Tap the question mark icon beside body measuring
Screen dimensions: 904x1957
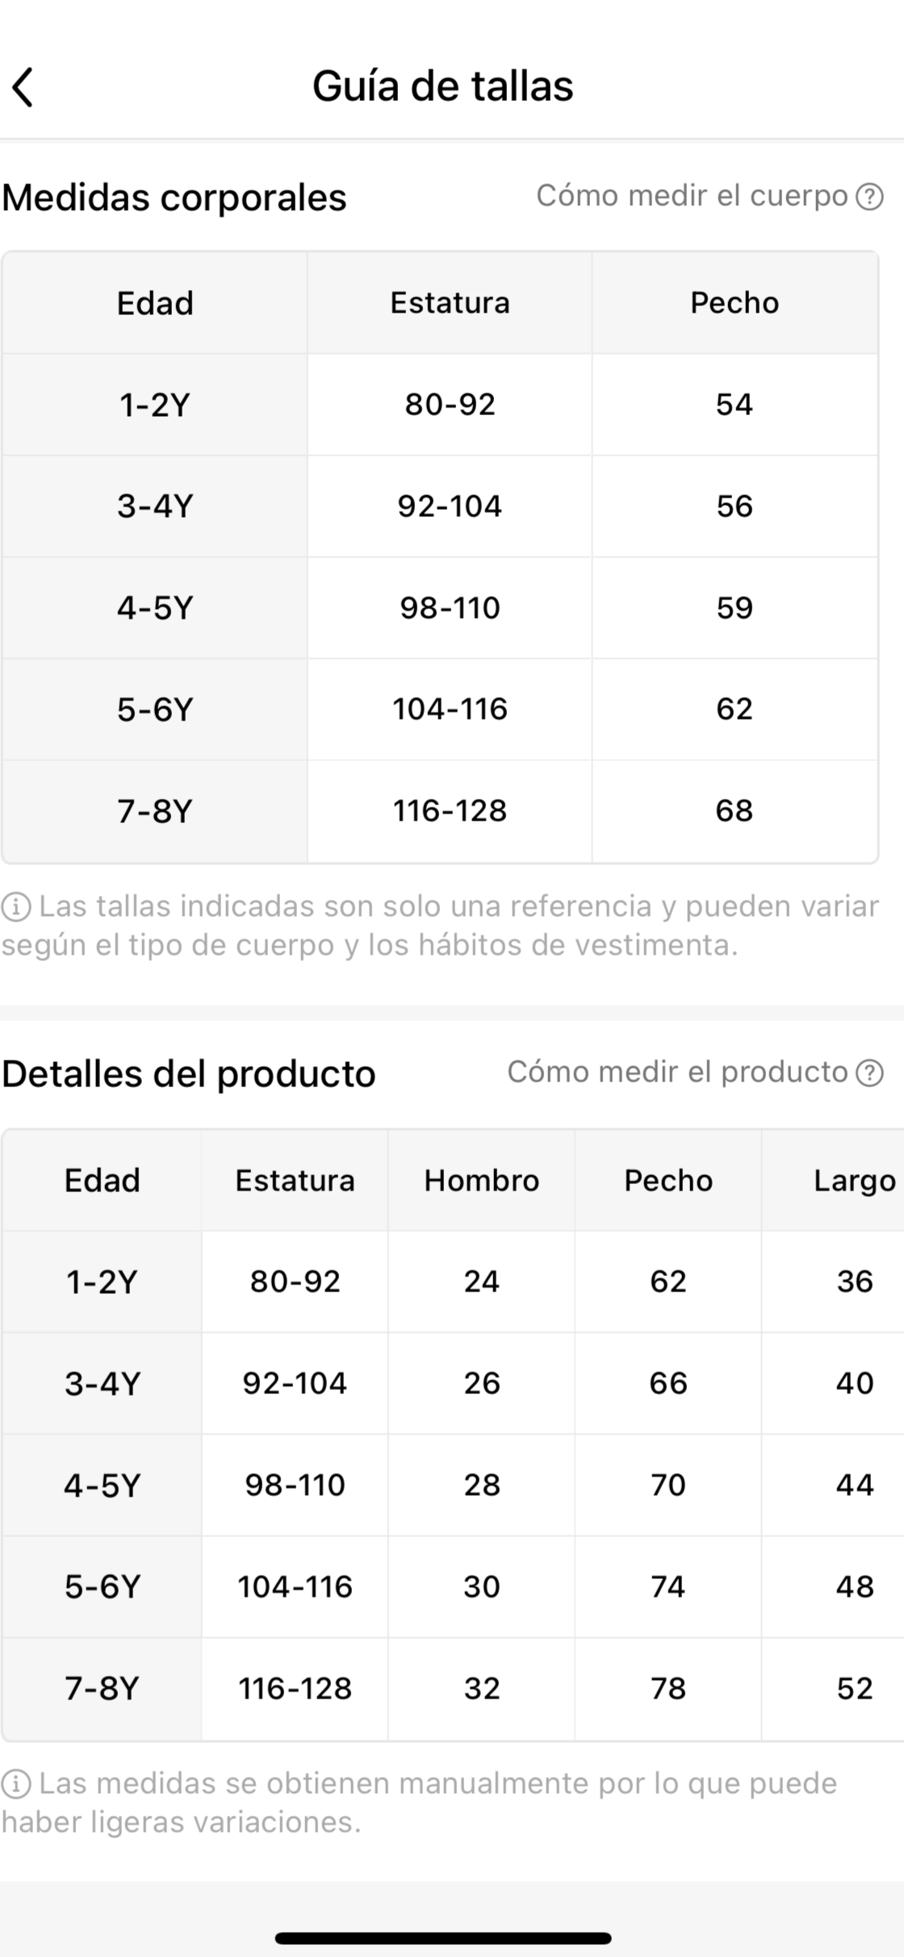coord(869,196)
